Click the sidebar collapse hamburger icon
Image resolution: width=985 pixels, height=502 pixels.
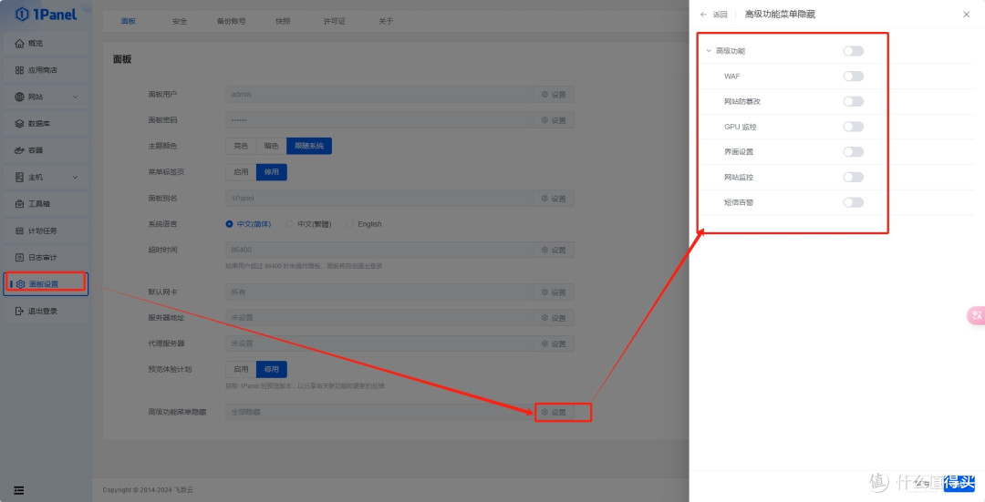point(19,490)
